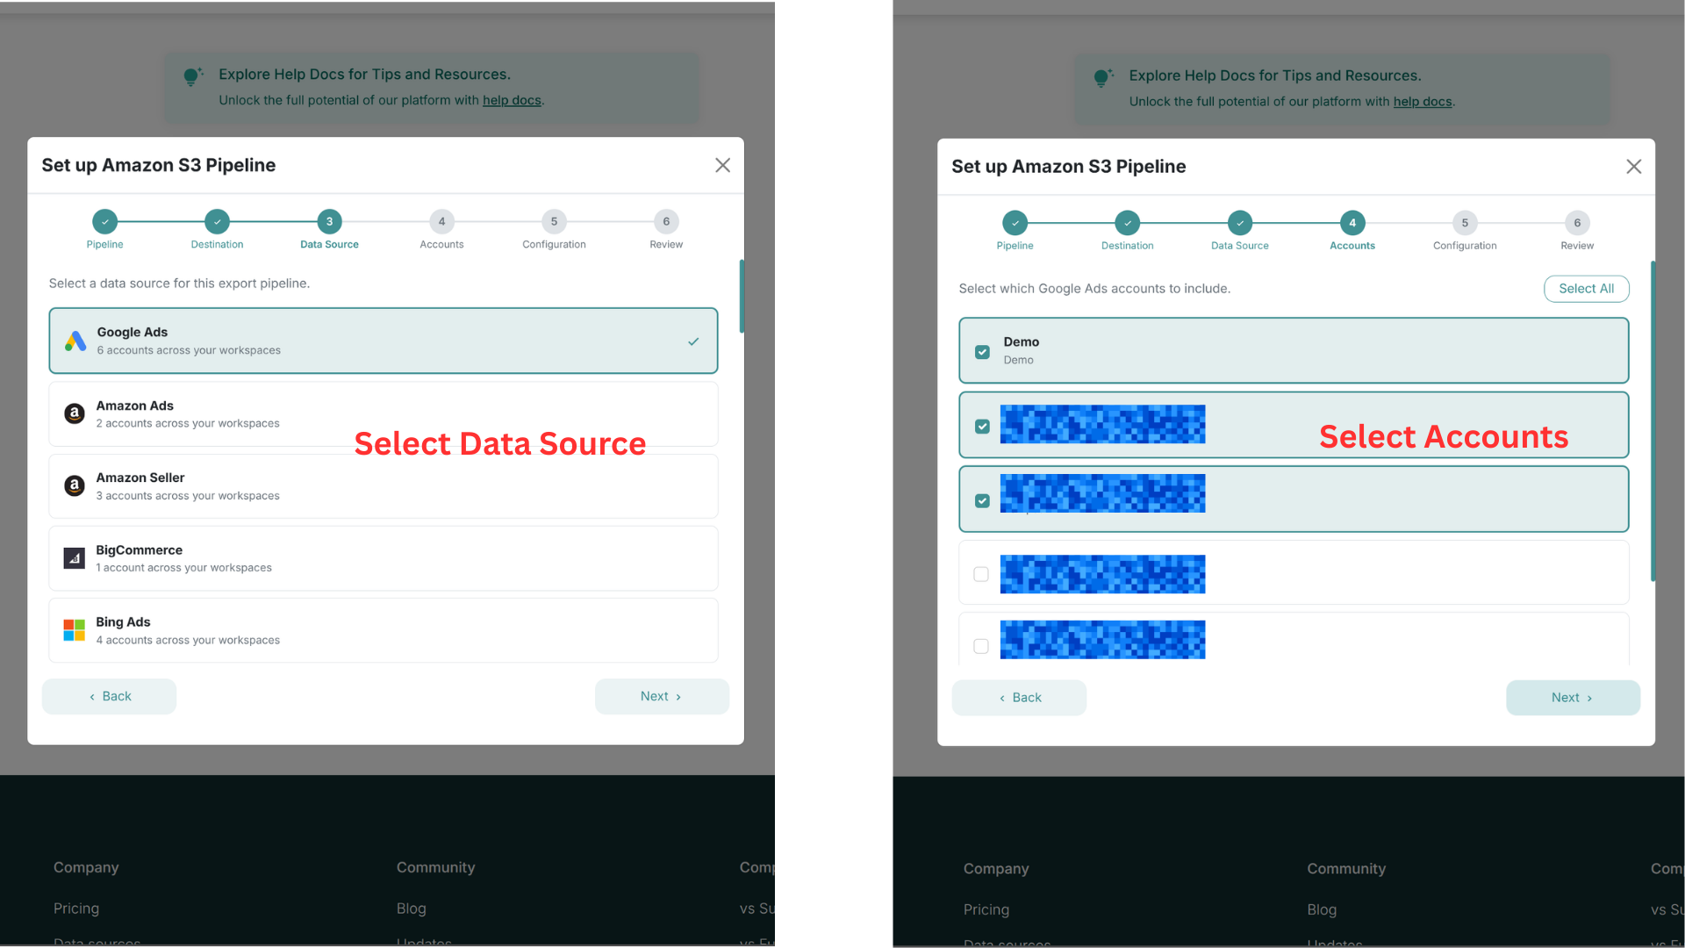Open step 5 Configuration
This screenshot has height=948, width=1685.
553,221
